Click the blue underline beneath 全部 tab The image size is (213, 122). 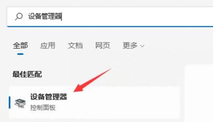[21, 54]
